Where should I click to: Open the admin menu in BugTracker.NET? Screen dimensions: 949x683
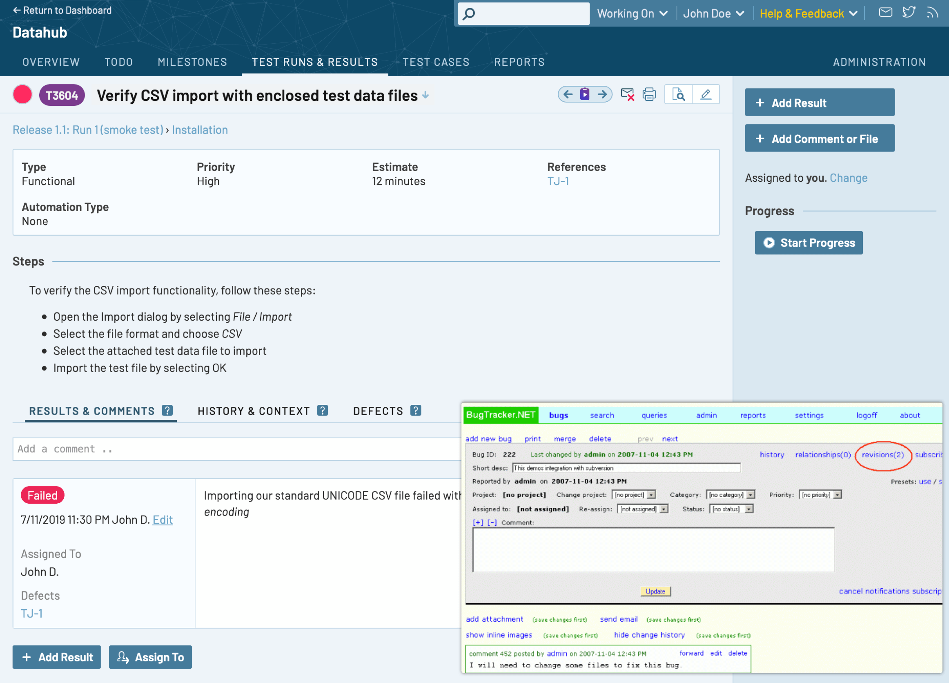point(706,415)
